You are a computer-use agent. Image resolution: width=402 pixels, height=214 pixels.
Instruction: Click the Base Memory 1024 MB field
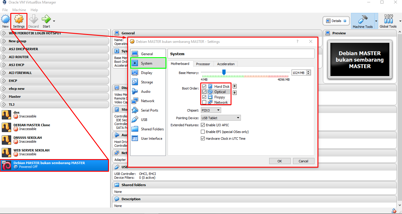[299, 73]
